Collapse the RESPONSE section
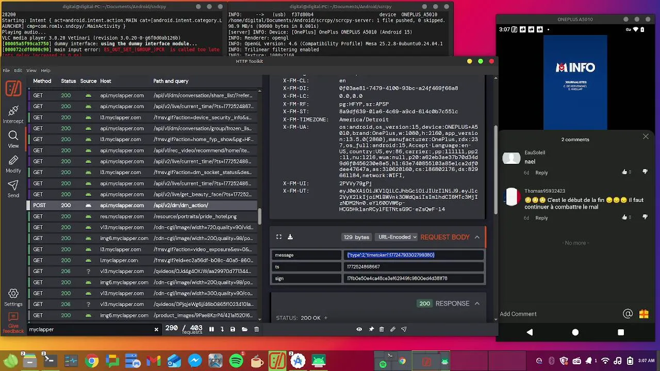 coord(477,303)
